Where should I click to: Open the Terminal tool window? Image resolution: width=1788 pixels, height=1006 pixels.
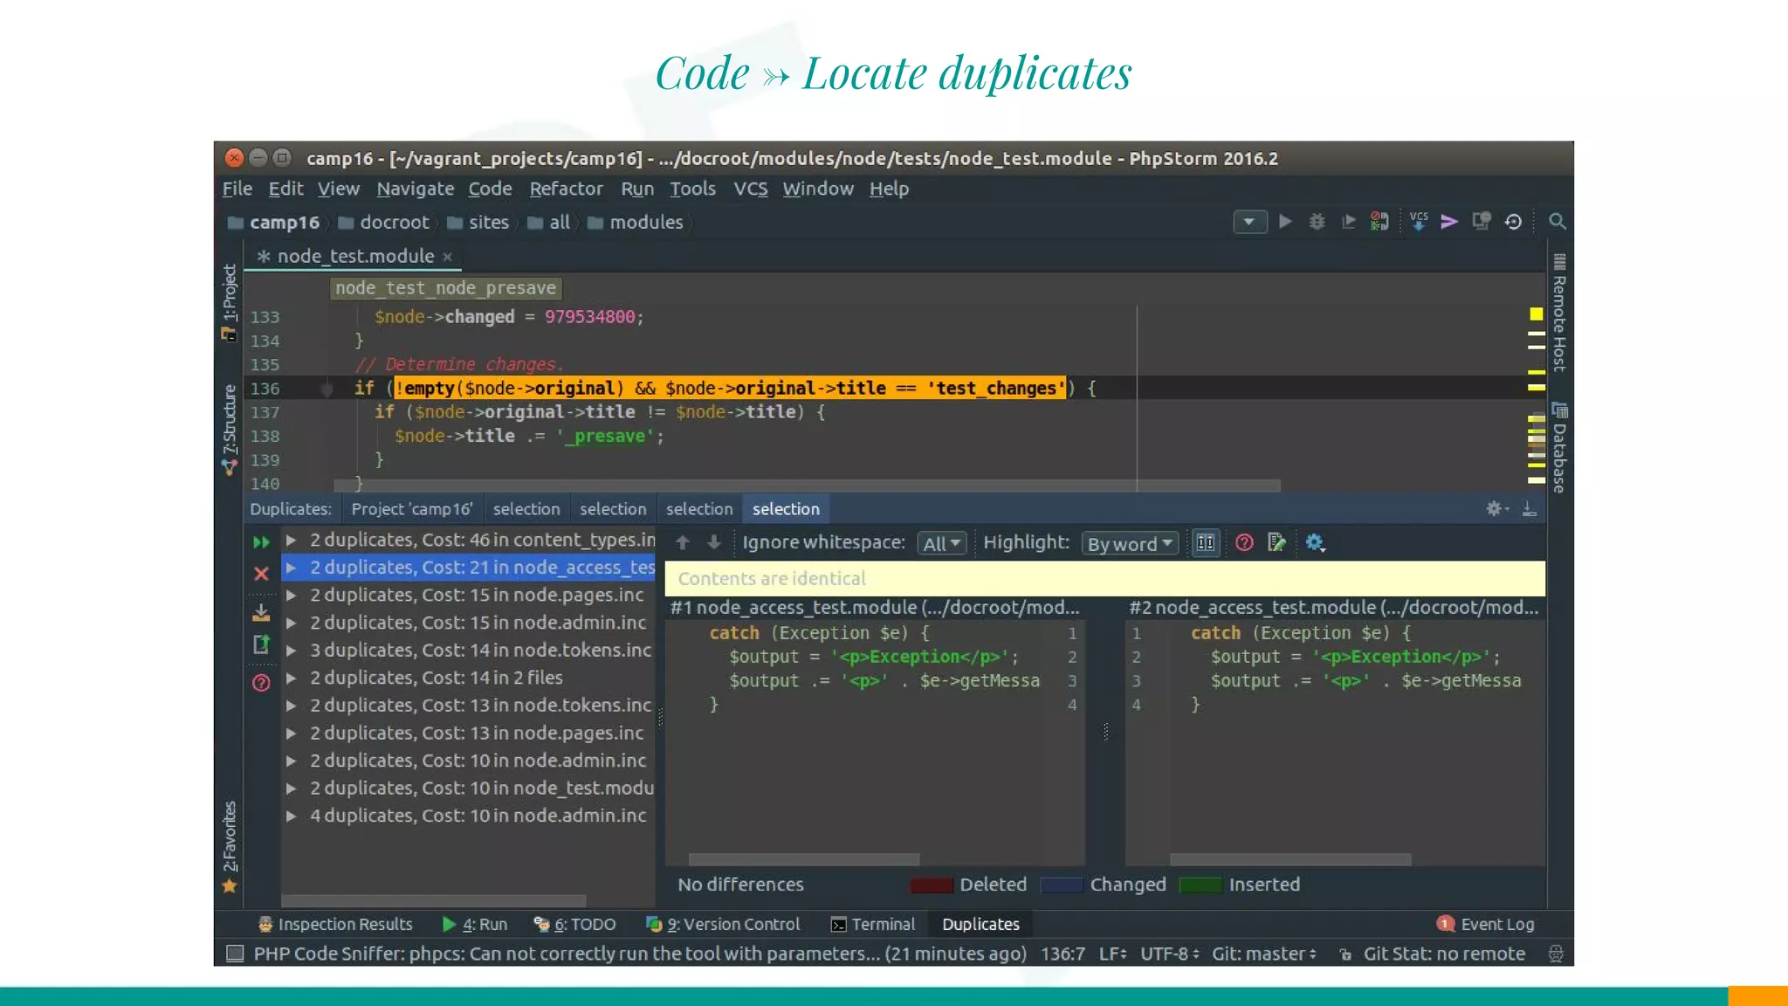pyautogui.click(x=872, y=924)
